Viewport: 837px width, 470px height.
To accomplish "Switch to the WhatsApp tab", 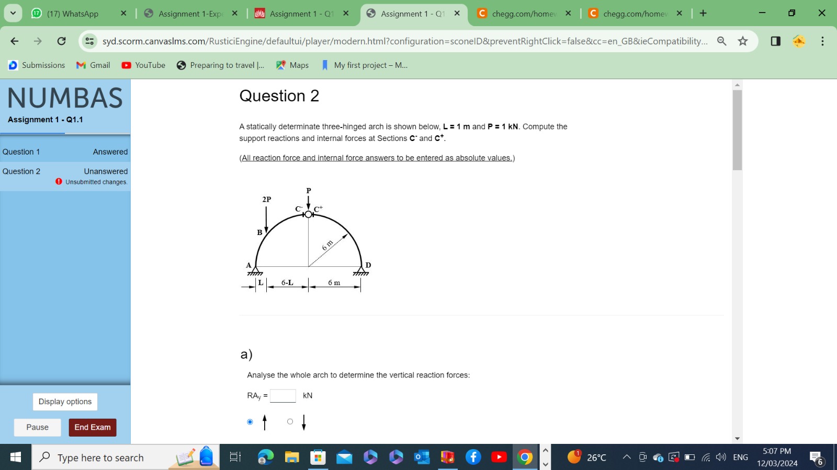I will tap(72, 14).
